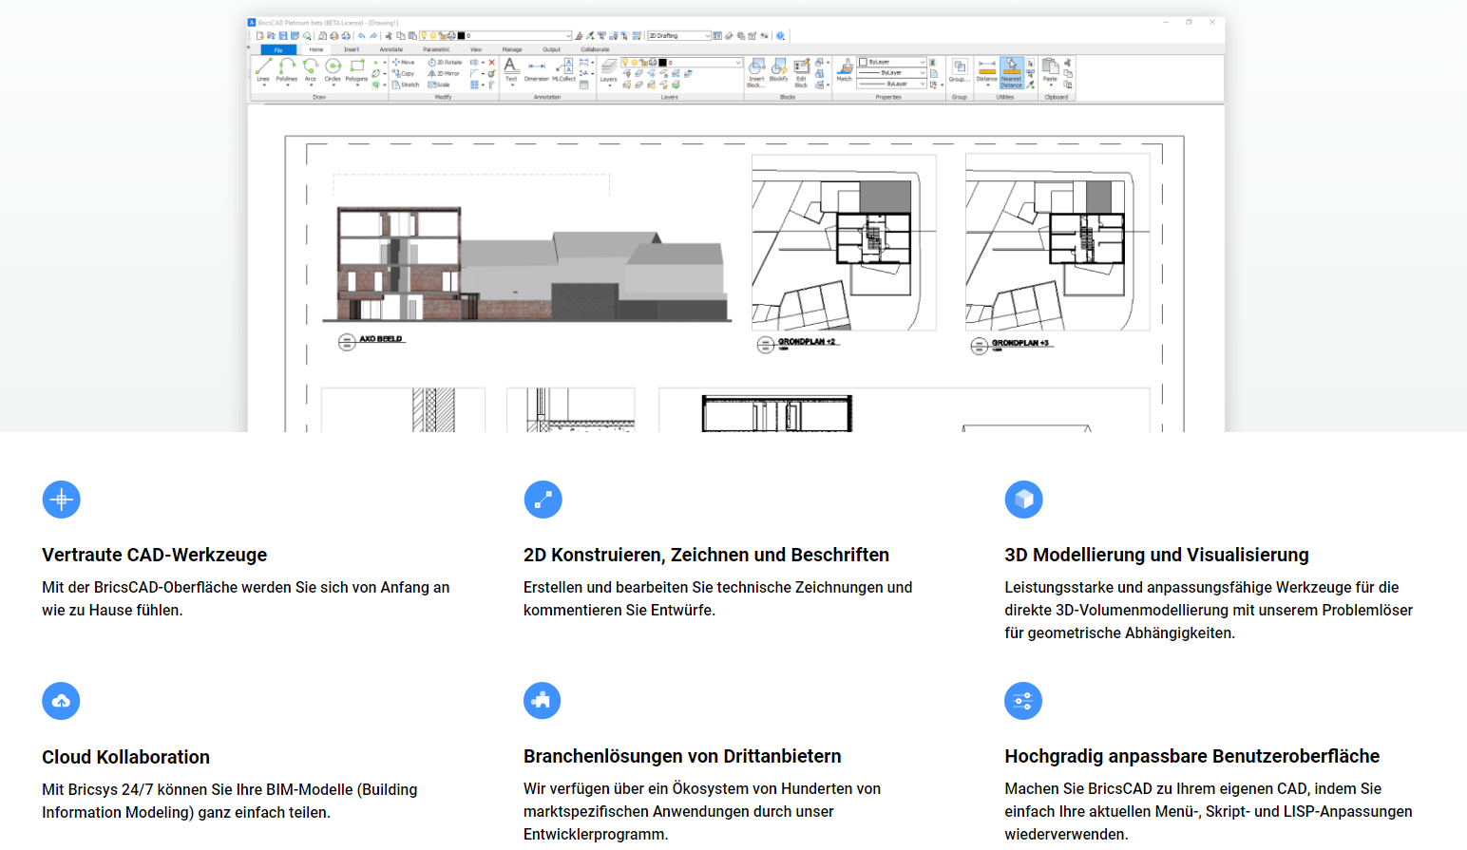Switch to the Insert ribbon tab
Screen dimensions: 1467x850
352,49
